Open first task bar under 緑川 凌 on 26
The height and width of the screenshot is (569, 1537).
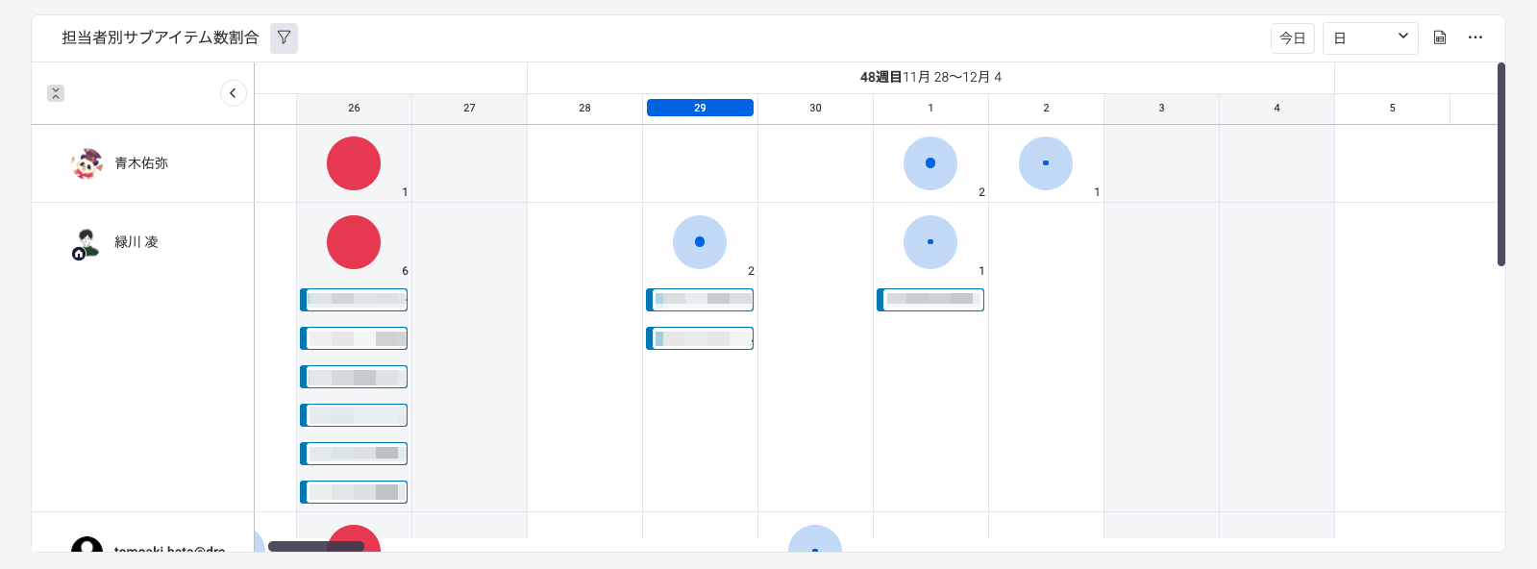[354, 300]
